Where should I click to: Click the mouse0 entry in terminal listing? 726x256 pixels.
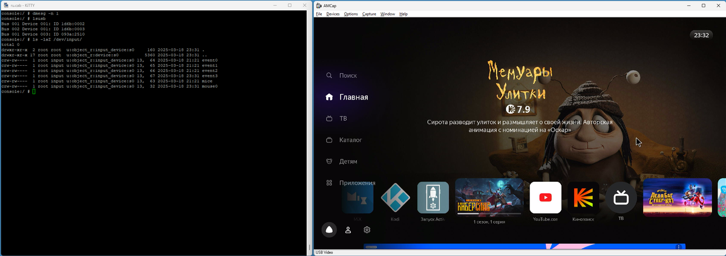(x=210, y=86)
